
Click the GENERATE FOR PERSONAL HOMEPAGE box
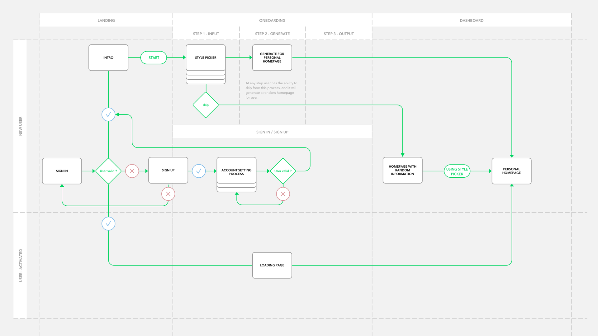(272, 58)
